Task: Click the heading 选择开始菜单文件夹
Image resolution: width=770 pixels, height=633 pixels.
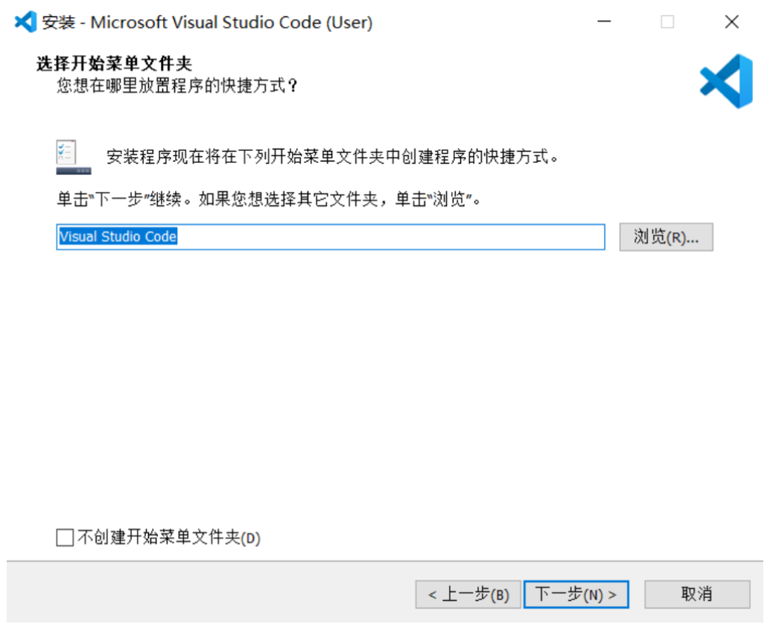Action: [x=114, y=63]
